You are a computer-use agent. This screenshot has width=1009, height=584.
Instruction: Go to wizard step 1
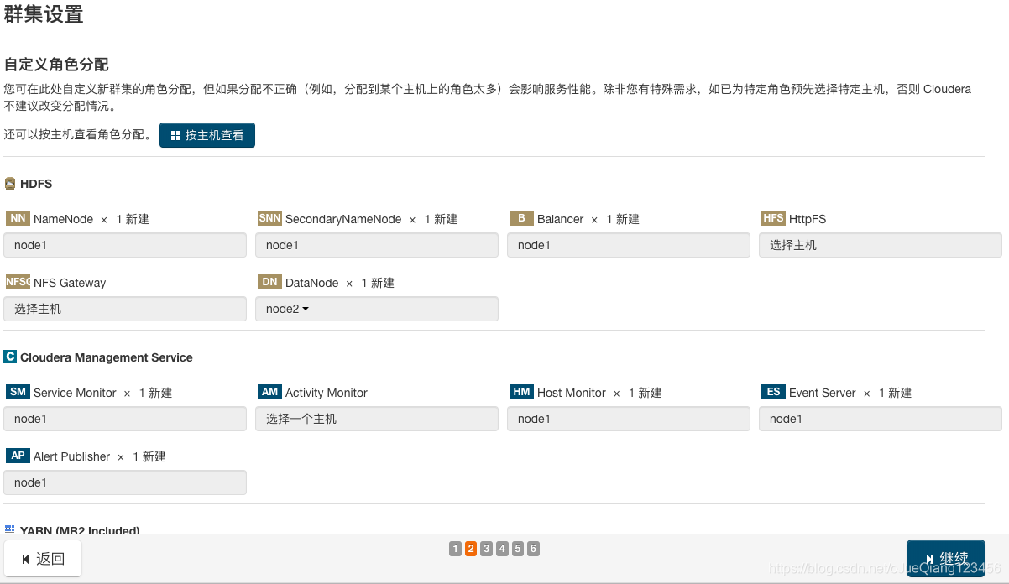click(455, 549)
